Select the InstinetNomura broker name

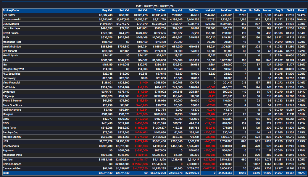tap(12, 110)
